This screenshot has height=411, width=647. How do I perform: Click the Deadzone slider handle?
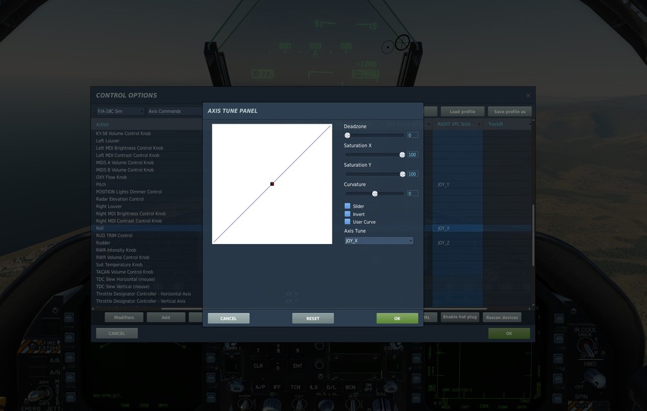[x=347, y=135]
